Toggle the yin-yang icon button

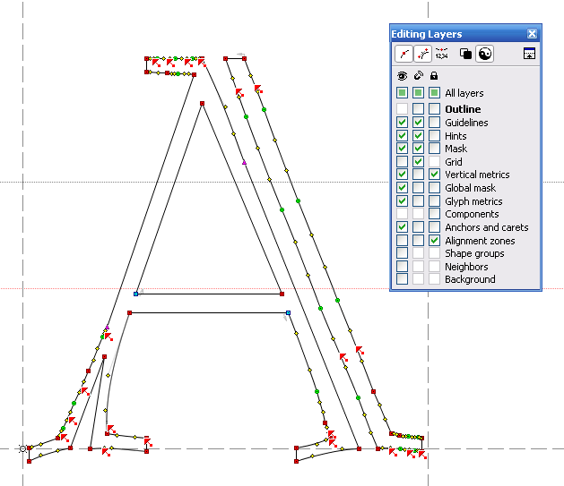click(484, 54)
